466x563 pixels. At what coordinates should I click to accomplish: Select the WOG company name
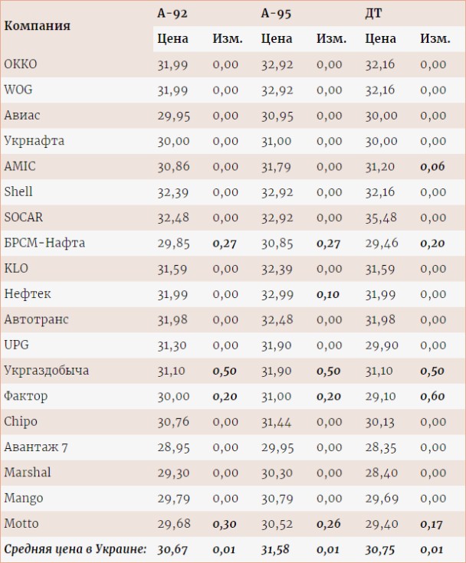[x=18, y=90]
